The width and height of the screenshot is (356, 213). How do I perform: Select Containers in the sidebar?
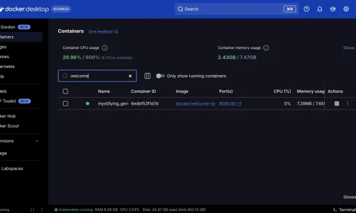click(x=21, y=37)
